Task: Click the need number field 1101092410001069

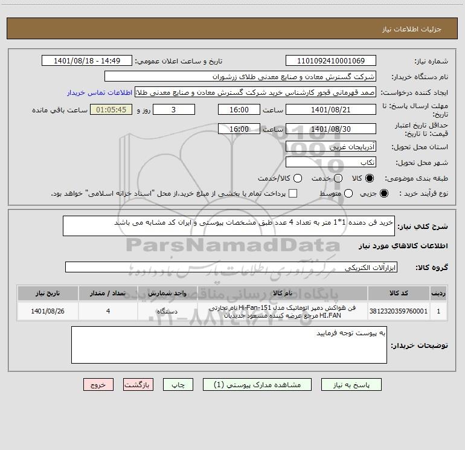Action: coord(331,61)
